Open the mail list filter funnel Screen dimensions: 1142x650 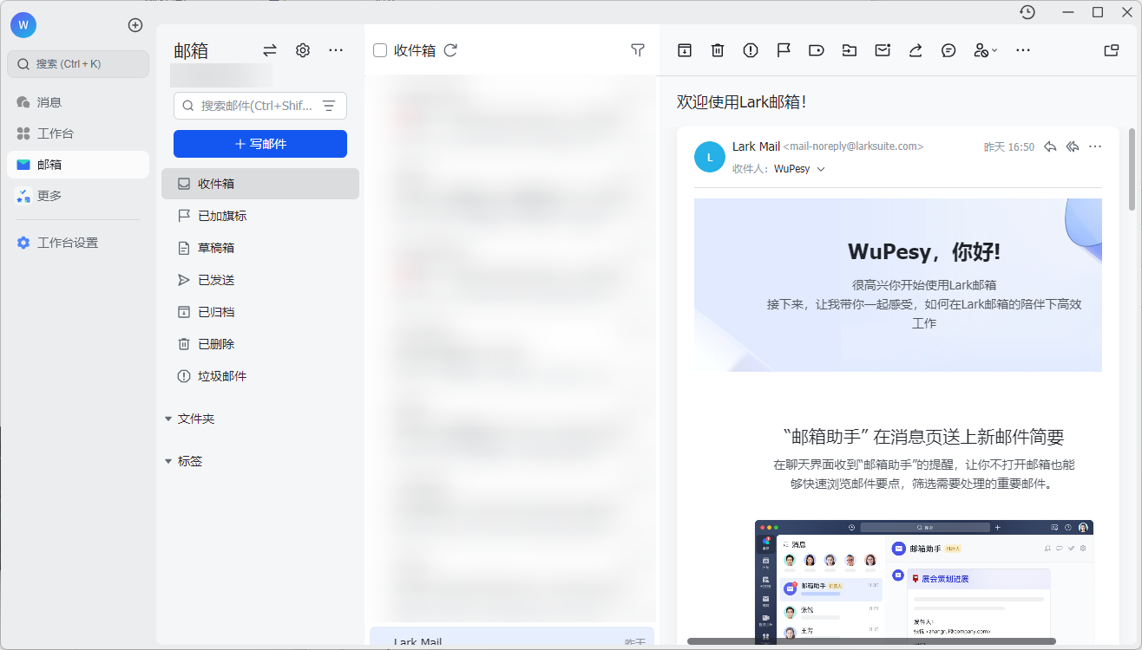point(638,50)
